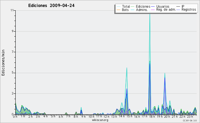Click the Ediciones legend green line

(133, 7)
